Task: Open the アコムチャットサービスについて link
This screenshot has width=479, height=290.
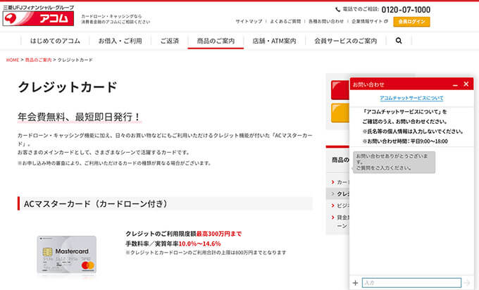Action: 411,98
